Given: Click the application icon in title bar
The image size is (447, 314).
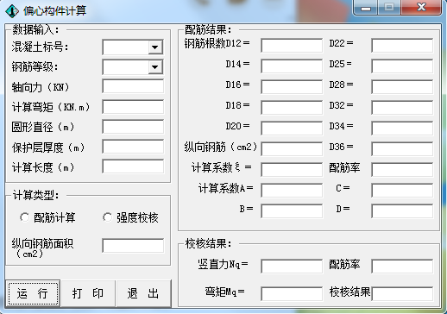Looking at the screenshot, I should tap(12, 11).
